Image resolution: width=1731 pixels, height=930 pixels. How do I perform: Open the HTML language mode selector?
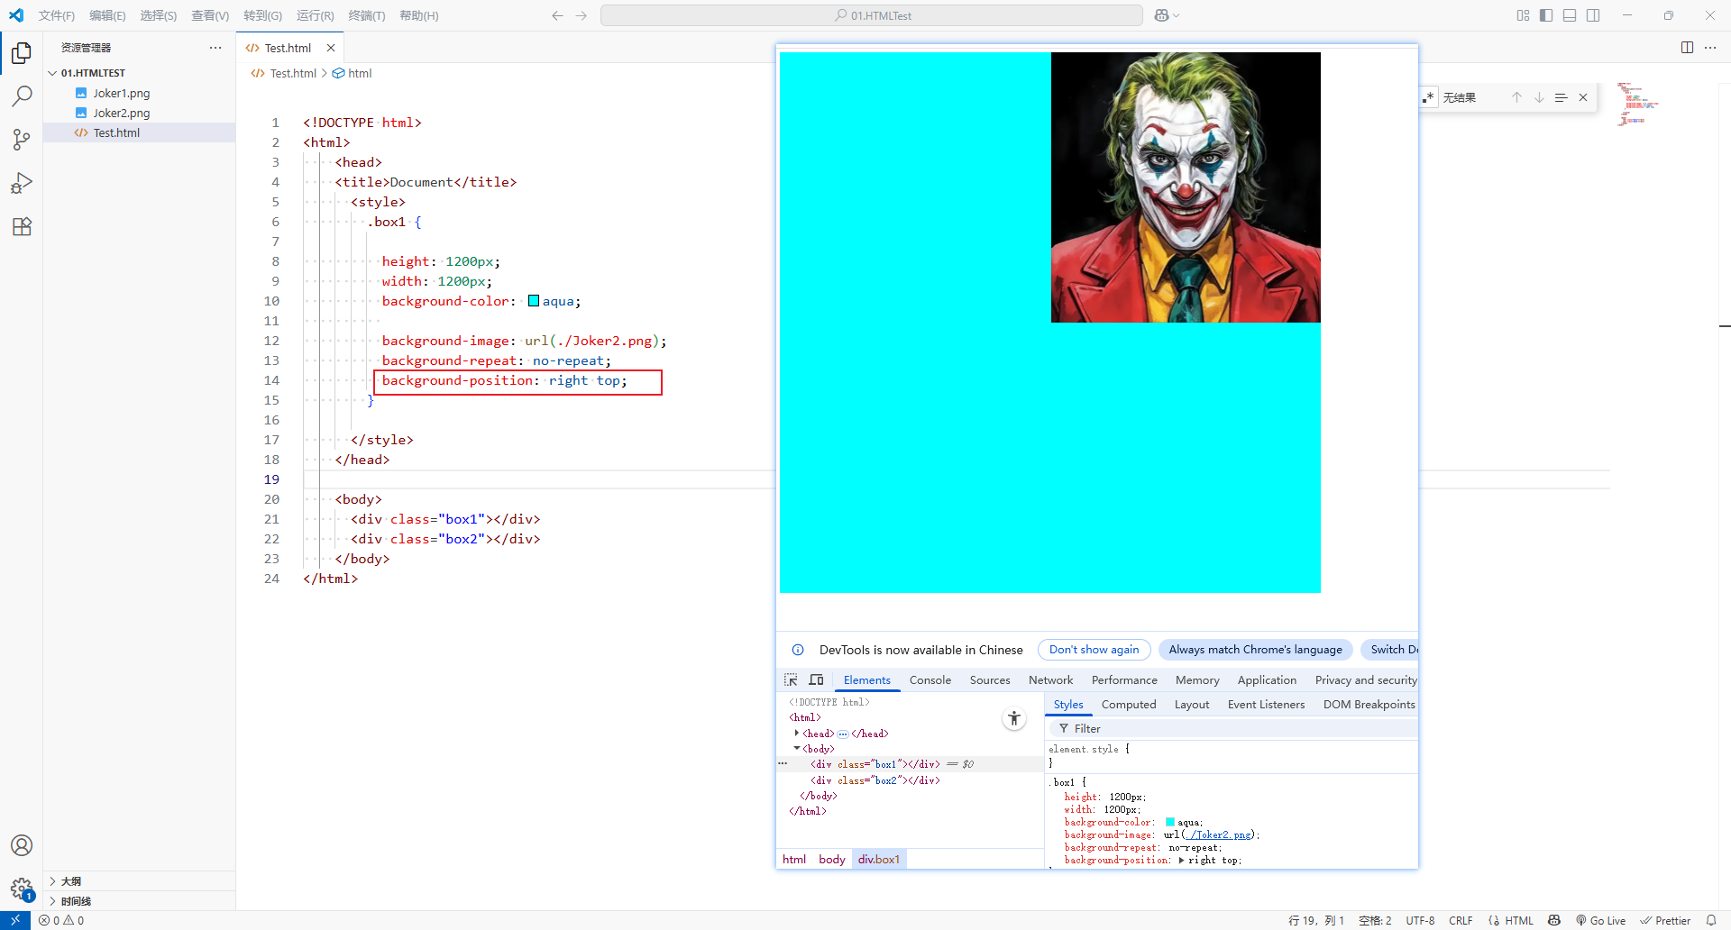1519,920
